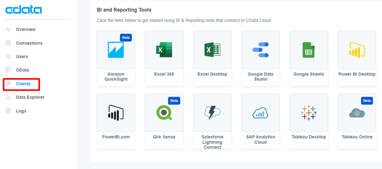
Task: Click the Power BI Desktop label
Action: click(357, 74)
